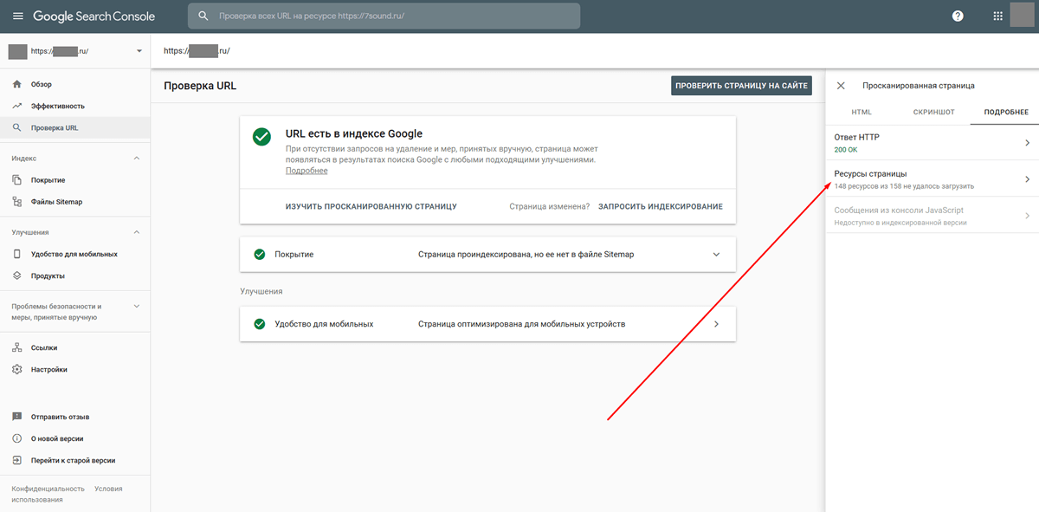The image size is (1039, 512).
Task: Open Настройки in the sidebar
Action: click(x=48, y=369)
